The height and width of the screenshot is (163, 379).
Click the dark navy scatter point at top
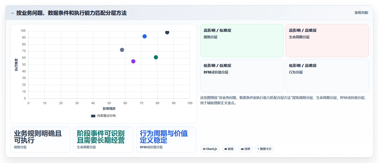click(x=167, y=32)
